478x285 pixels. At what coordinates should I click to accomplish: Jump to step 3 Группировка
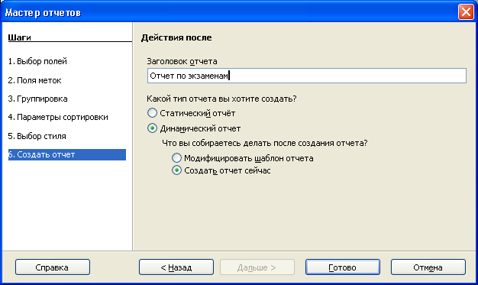tap(38, 99)
